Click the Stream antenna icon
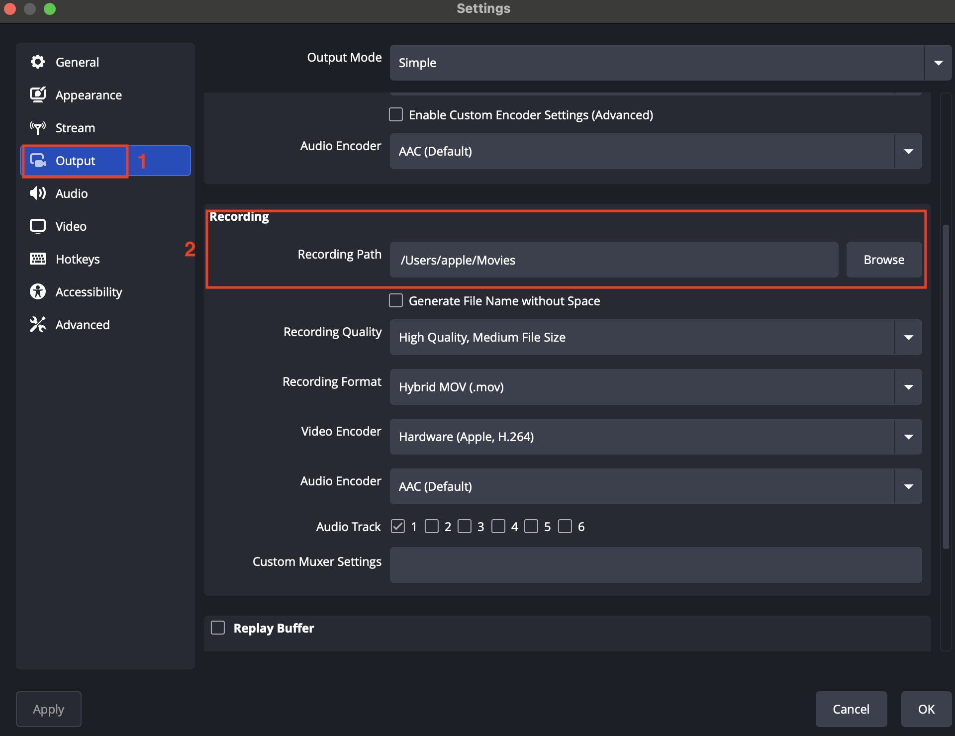This screenshot has width=955, height=736. tap(38, 128)
